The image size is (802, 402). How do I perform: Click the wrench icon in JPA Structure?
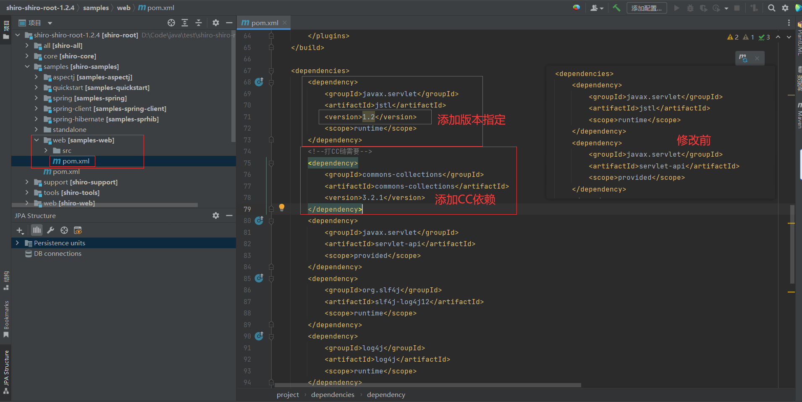[50, 230]
